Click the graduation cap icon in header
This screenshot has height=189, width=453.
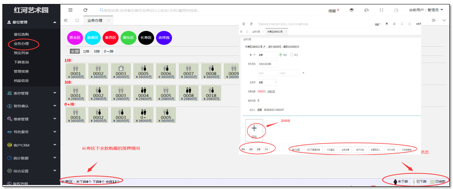point(351,10)
